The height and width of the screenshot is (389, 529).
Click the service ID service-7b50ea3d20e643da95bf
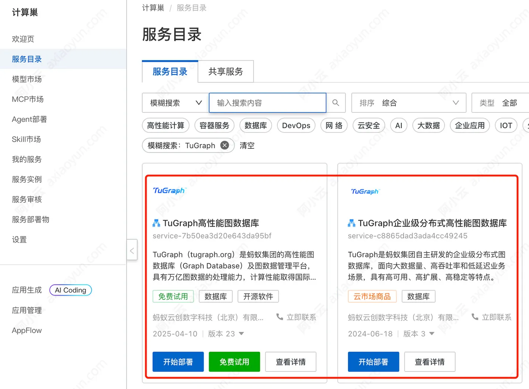tap(212, 236)
